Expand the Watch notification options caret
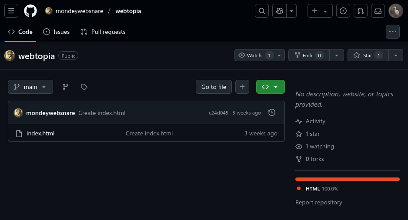Viewport: 408px width, 220px height. coord(279,55)
